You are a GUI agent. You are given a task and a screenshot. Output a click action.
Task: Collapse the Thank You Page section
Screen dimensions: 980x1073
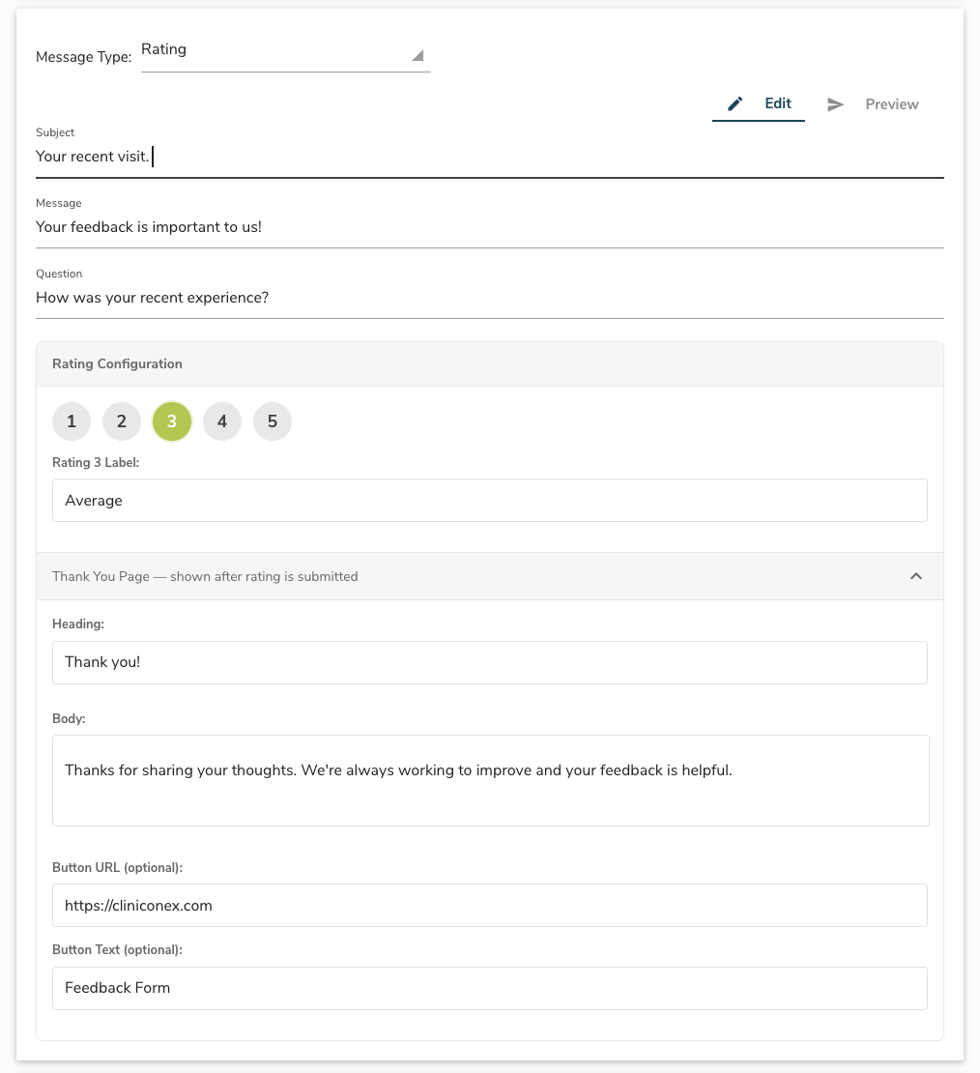pyautogui.click(x=916, y=576)
